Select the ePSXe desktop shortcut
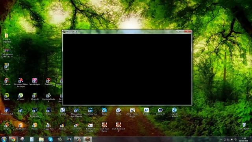 [132, 112]
